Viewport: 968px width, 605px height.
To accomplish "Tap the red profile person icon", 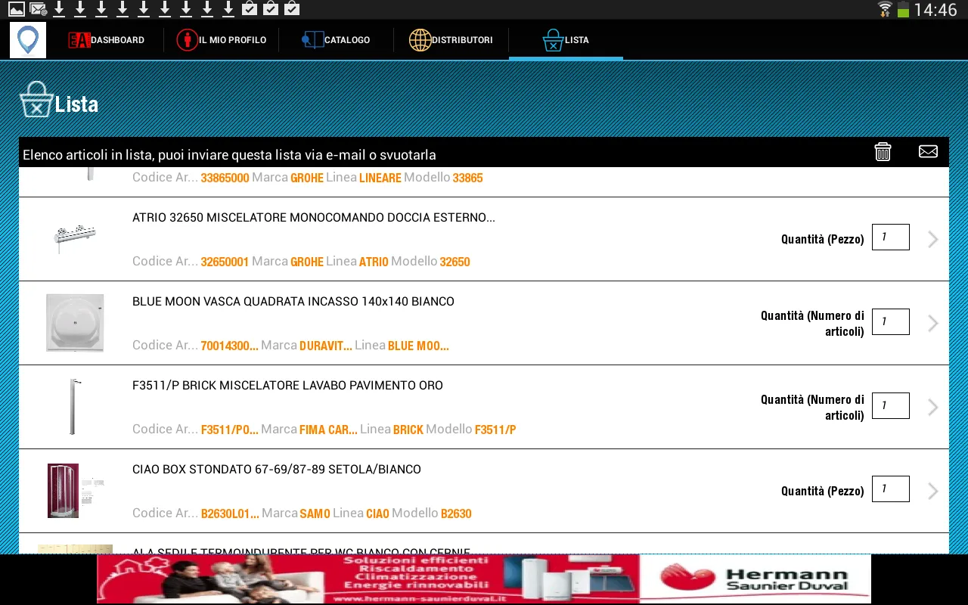I will (x=187, y=40).
